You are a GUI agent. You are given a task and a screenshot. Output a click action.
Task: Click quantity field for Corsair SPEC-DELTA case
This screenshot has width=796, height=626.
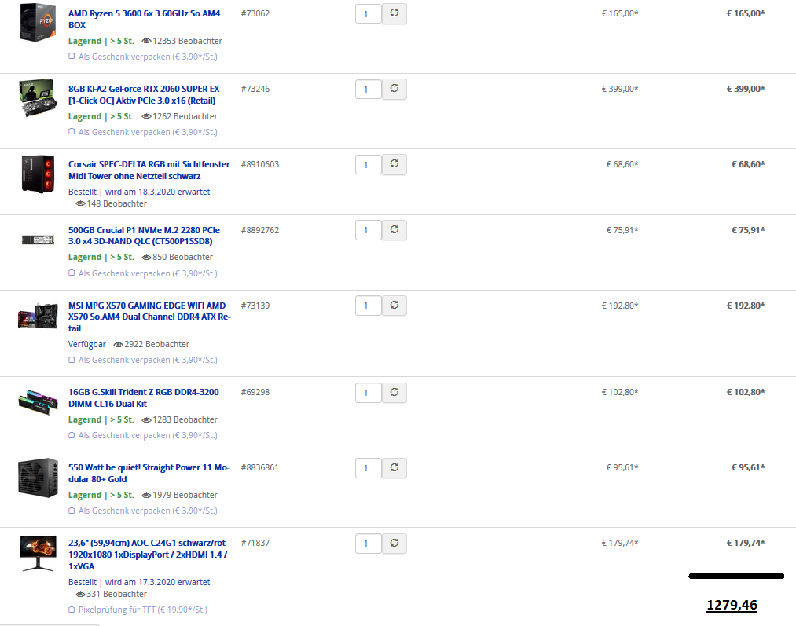pos(368,165)
